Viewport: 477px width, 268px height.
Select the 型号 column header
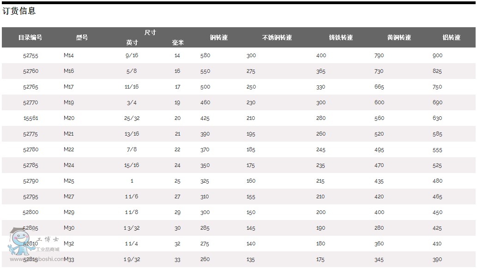click(82, 37)
